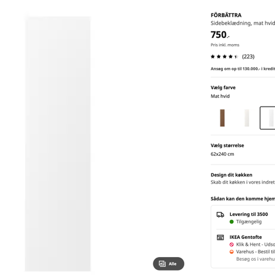
Task: Click the green Tilgængelig status dot
Action: click(231, 222)
